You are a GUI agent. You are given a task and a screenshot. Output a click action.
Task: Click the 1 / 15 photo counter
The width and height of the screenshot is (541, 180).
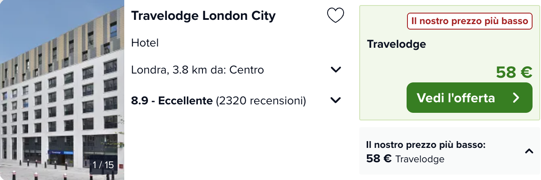coord(104,165)
